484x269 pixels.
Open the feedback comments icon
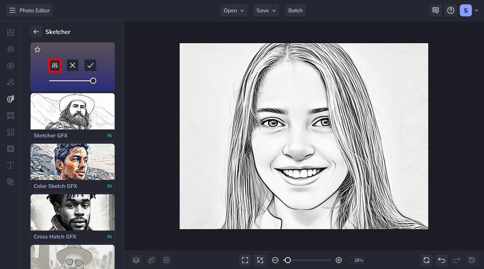pyautogui.click(x=435, y=10)
